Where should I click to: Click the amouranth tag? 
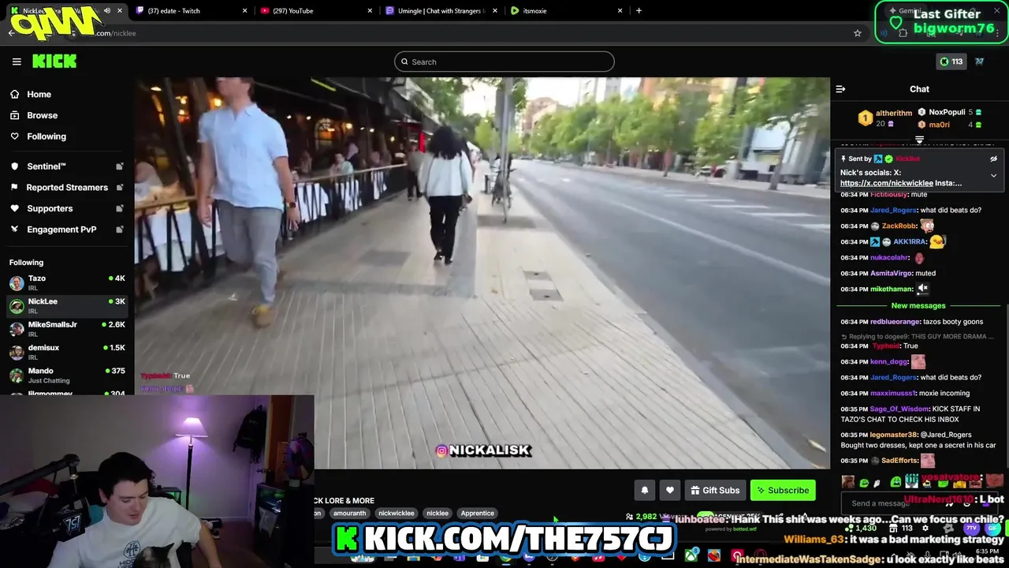(349, 513)
